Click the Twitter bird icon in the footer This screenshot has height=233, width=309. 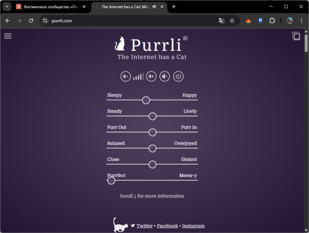click(133, 226)
